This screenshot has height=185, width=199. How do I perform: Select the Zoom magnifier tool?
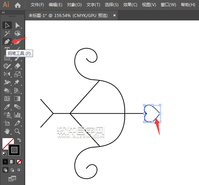[17, 131]
